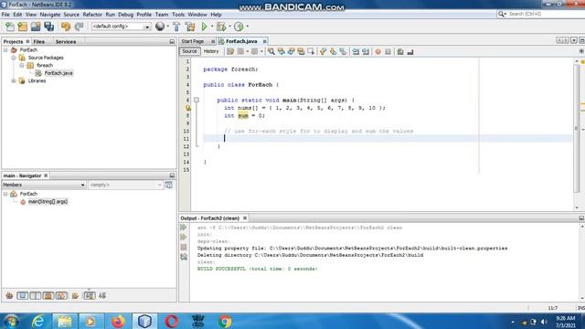Toggle Highlight Search in editor toolbar

click(x=301, y=51)
